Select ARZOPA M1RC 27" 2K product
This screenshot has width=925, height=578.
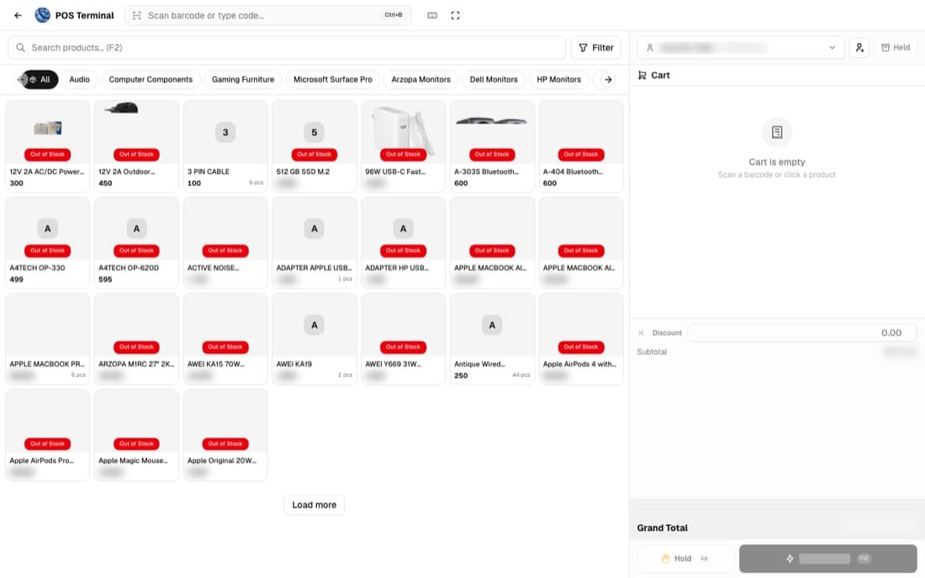point(136,339)
